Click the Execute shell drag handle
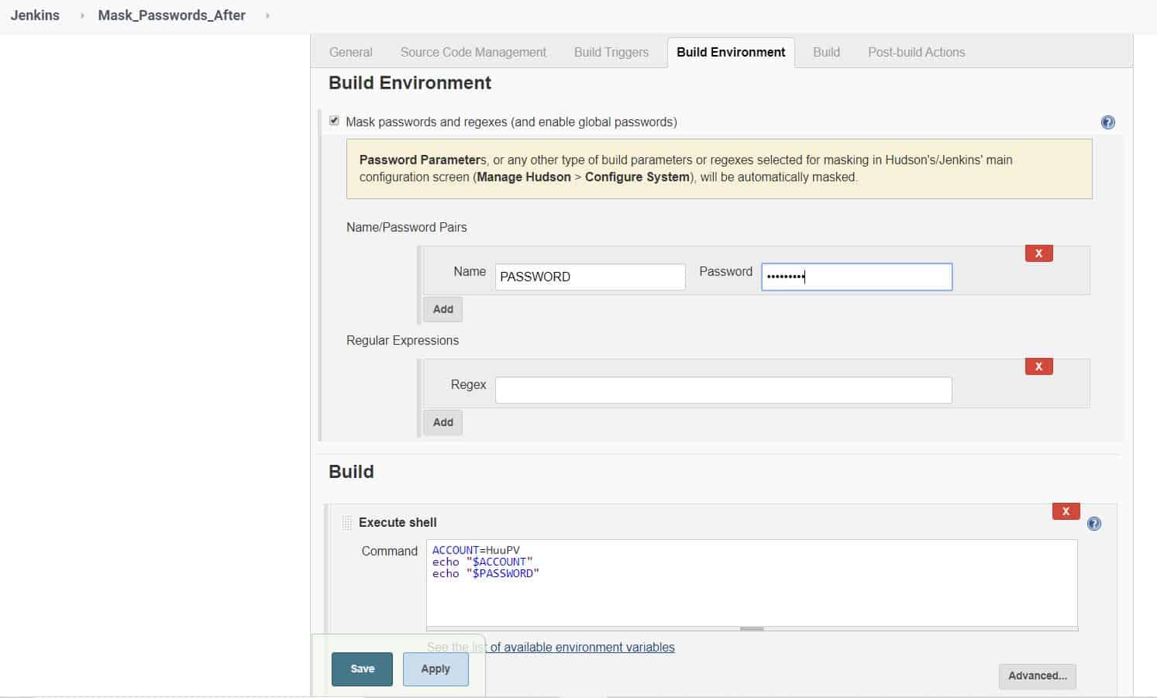 pos(346,522)
